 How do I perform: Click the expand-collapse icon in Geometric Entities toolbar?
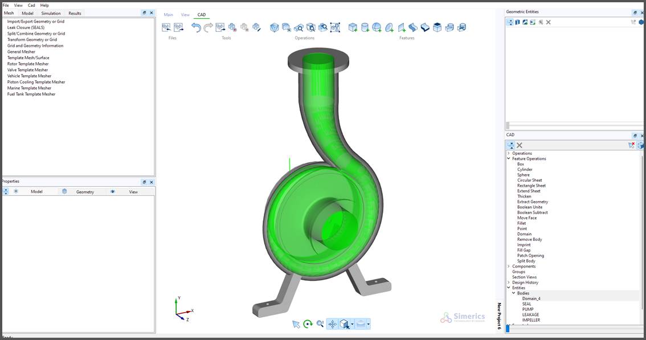pyautogui.click(x=510, y=22)
